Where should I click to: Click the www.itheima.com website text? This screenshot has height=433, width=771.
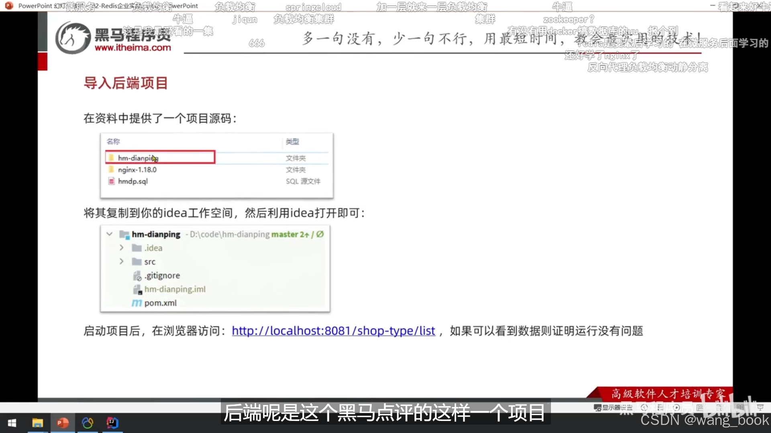[133, 48]
